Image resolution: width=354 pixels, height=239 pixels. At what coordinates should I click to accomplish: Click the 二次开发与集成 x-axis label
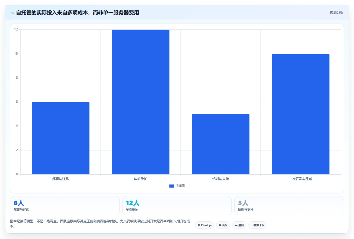[x=300, y=179]
